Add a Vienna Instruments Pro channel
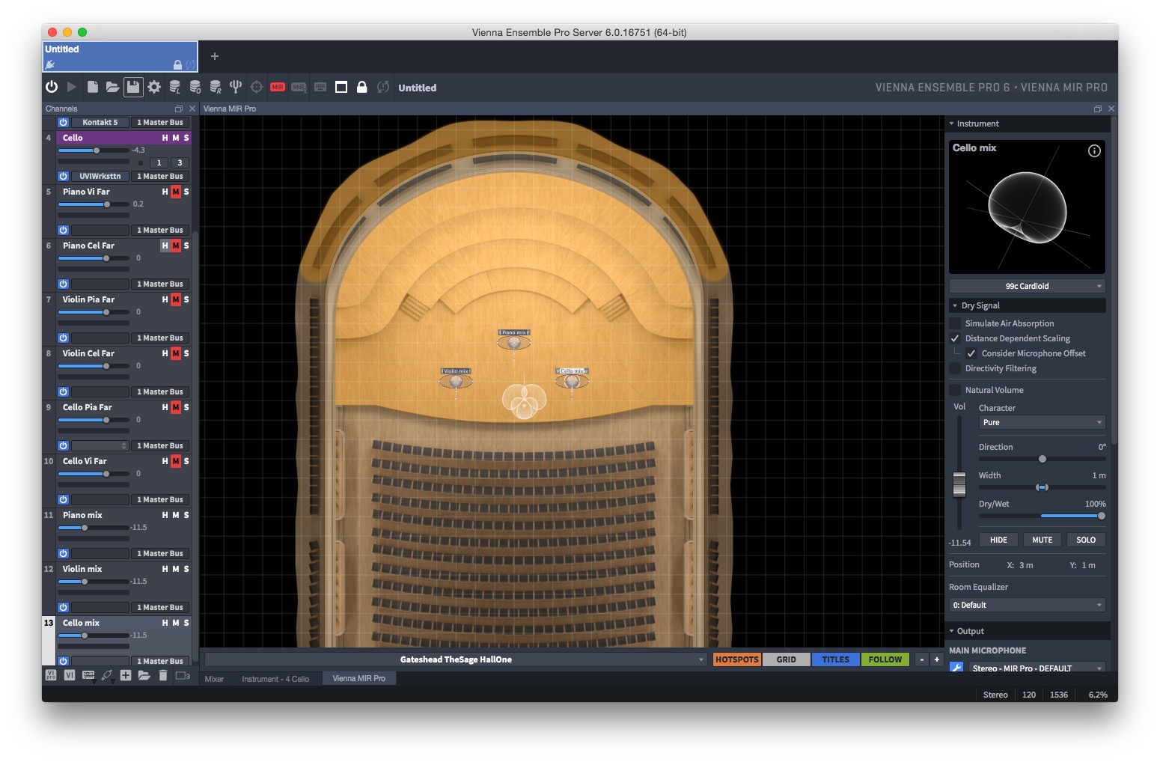 point(51,675)
